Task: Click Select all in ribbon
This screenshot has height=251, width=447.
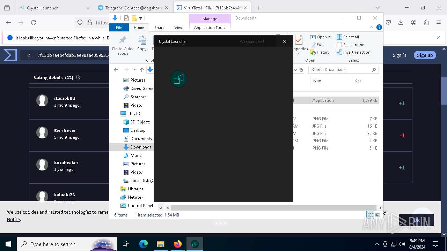Action: 348,37
